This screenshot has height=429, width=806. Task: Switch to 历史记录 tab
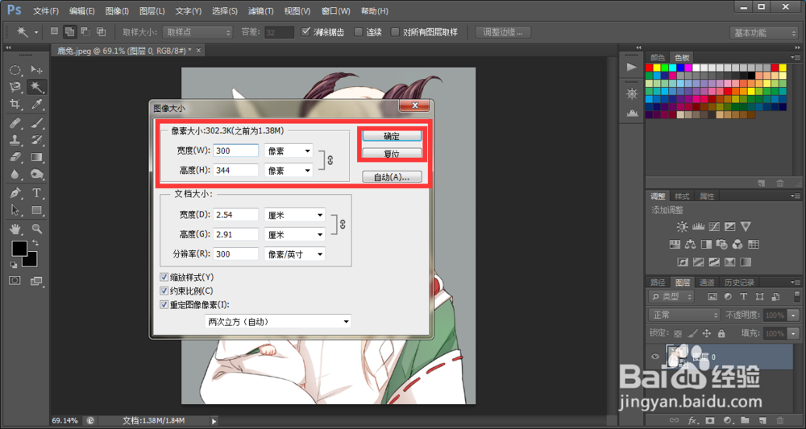tap(739, 283)
